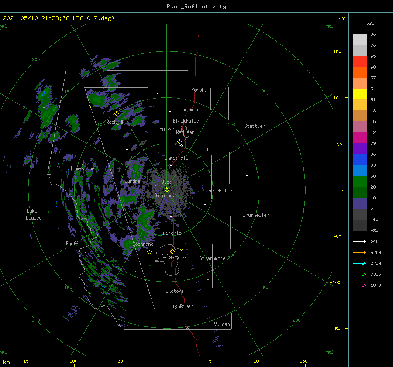Click the 18TS legend label
Image resolution: width=393 pixels, height=367 pixels.
click(376, 285)
